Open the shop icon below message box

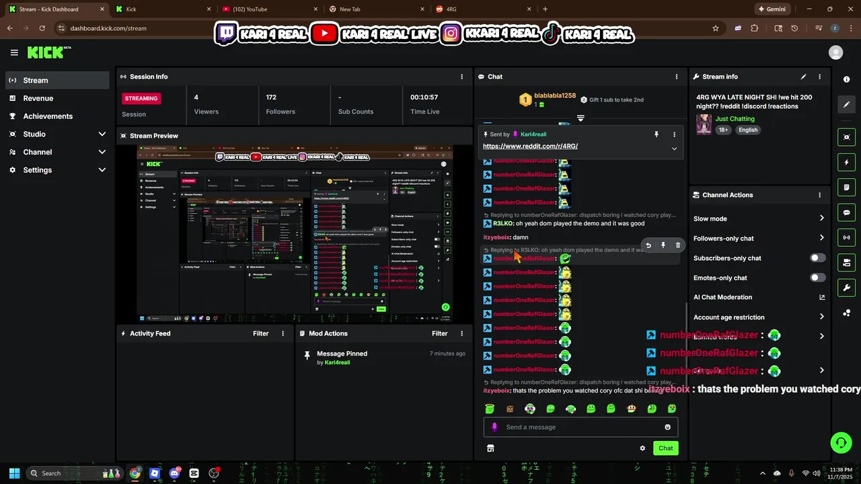coord(490,448)
